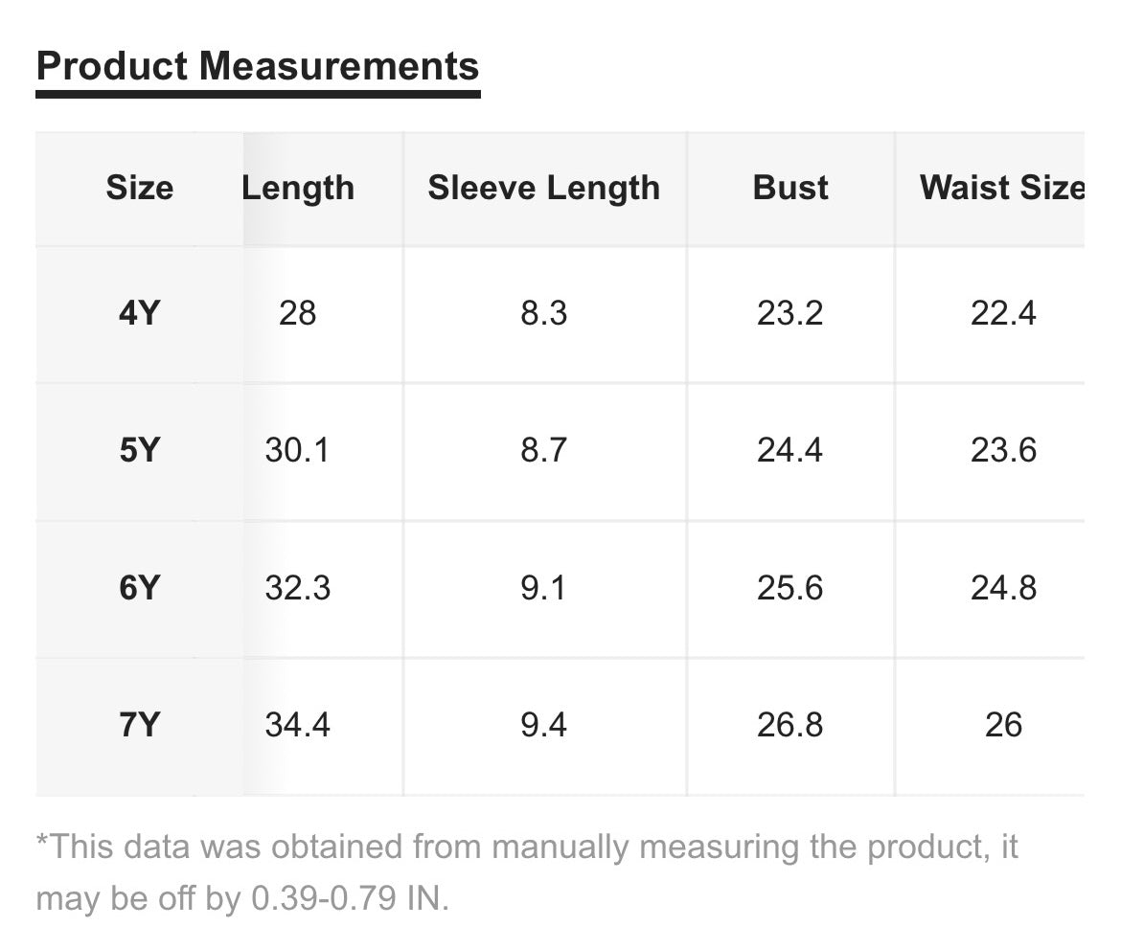Click the 4Y bust value 23.2
Screen dimensions: 1121x949
coord(790,313)
